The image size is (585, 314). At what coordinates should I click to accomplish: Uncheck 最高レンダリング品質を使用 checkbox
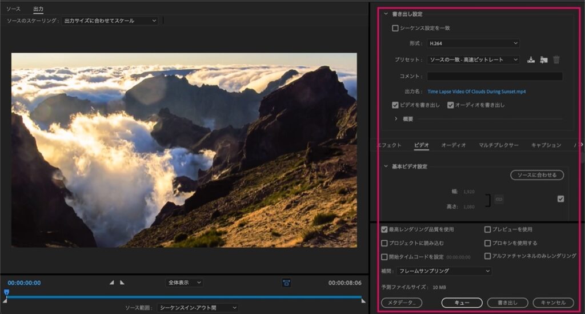click(384, 229)
